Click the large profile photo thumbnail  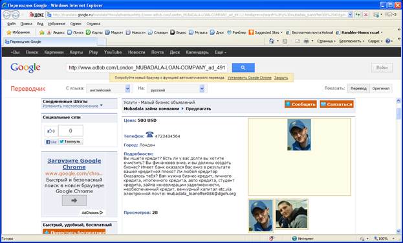[x=299, y=135]
